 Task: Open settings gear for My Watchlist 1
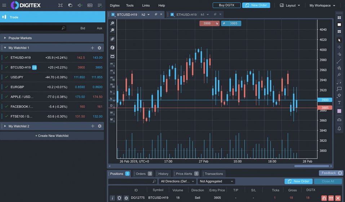click(99, 48)
